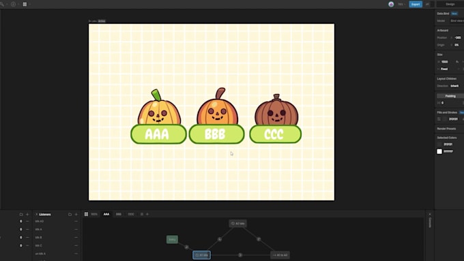Add a new listener with plus icon
Viewport: 464px width, 261px height.
pyautogui.click(x=76, y=214)
